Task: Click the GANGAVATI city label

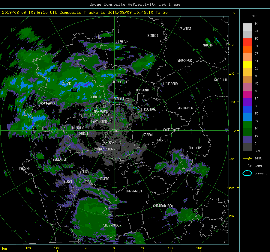Action: 171,130
